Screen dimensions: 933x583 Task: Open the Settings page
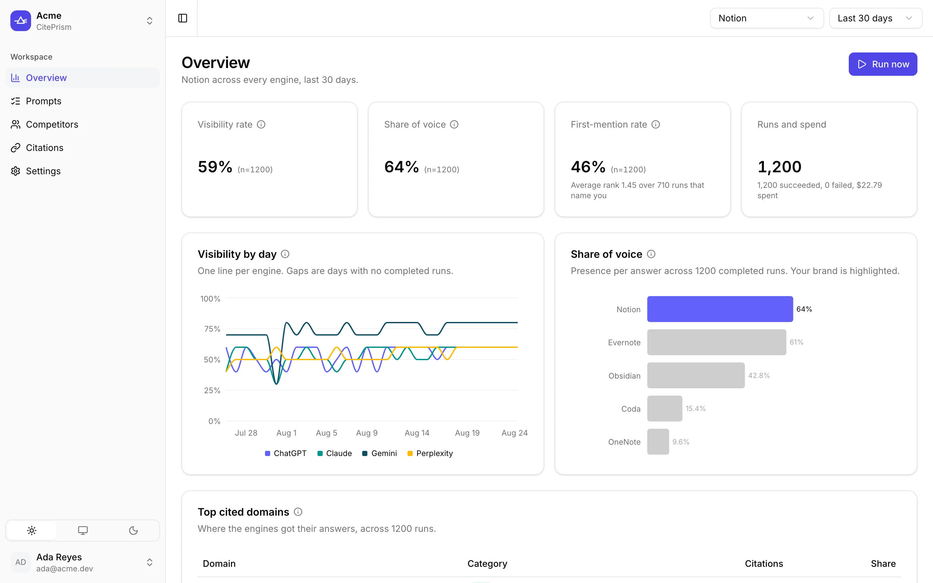tap(83, 171)
